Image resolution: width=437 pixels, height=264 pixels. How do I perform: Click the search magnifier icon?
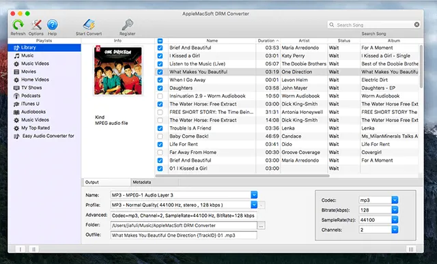click(332, 25)
